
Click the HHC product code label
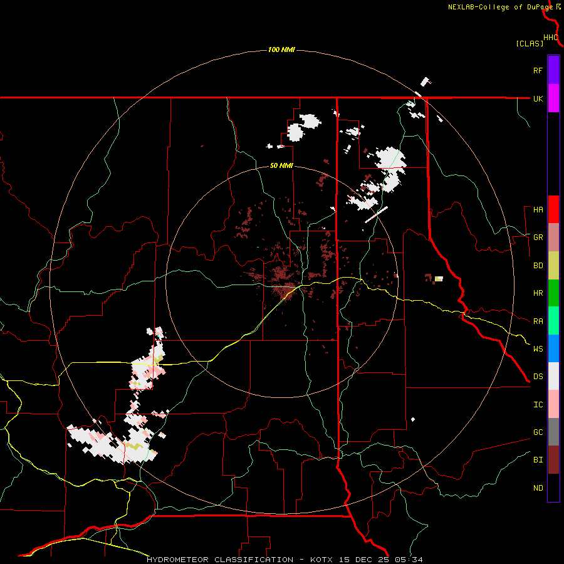pos(550,38)
